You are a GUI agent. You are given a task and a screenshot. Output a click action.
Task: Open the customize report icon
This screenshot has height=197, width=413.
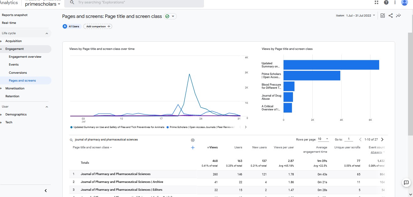tap(383, 16)
